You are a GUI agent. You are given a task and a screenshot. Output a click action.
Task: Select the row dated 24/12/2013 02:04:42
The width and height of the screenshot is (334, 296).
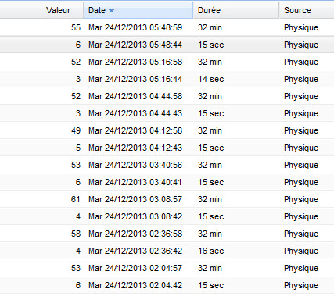click(167, 285)
